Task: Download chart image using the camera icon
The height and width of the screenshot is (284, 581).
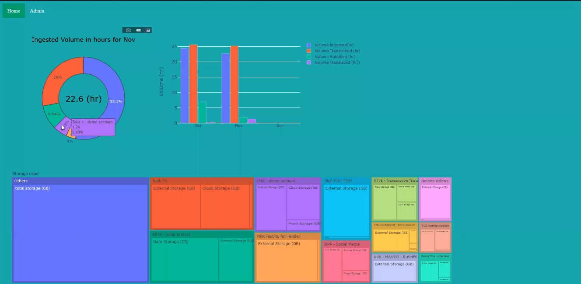Action: click(128, 30)
